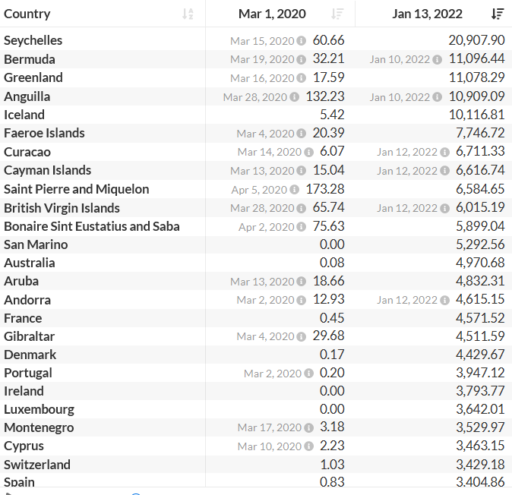Click the Australia country row
Viewport: 512px width, 495px height.
tap(30, 263)
